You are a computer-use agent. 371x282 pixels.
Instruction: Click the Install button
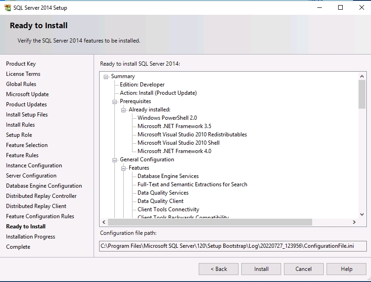click(x=261, y=269)
